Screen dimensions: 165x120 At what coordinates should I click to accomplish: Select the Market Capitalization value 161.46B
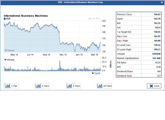click(156, 58)
